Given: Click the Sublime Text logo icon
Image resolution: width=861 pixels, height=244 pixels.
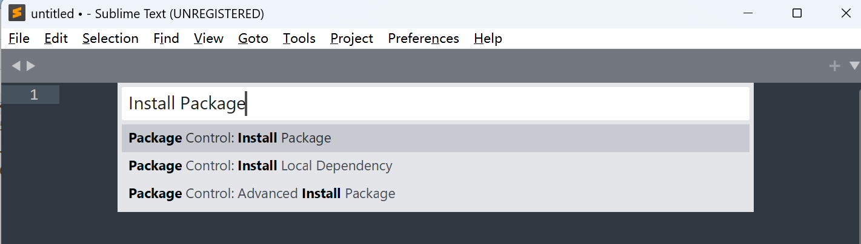Looking at the screenshot, I should 17,13.
